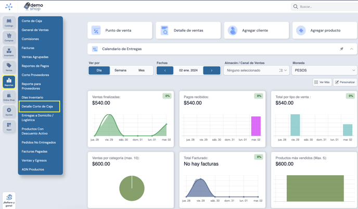Screen dimensions: 358x209
Task: Click the Personalizar button
Action: click(x=345, y=82)
